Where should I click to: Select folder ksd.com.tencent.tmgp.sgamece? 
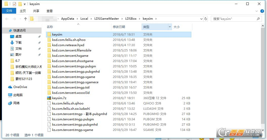75,82
